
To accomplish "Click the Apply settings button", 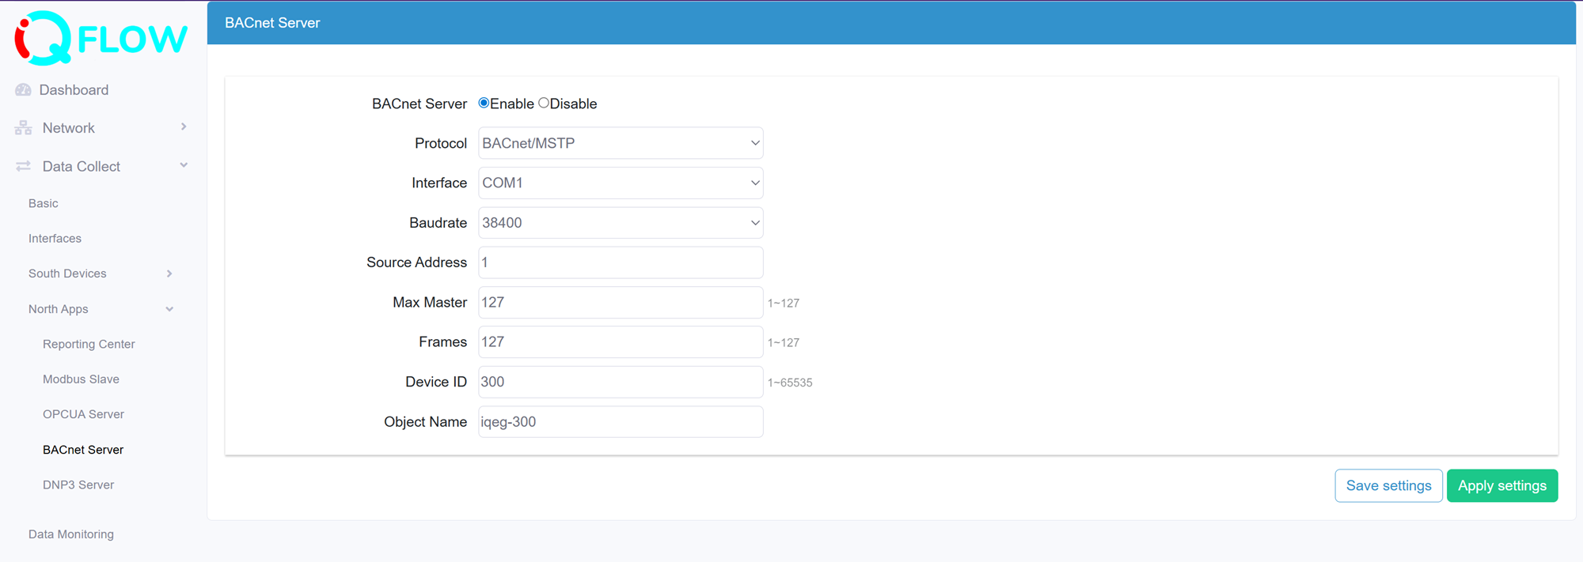I will pyautogui.click(x=1502, y=485).
